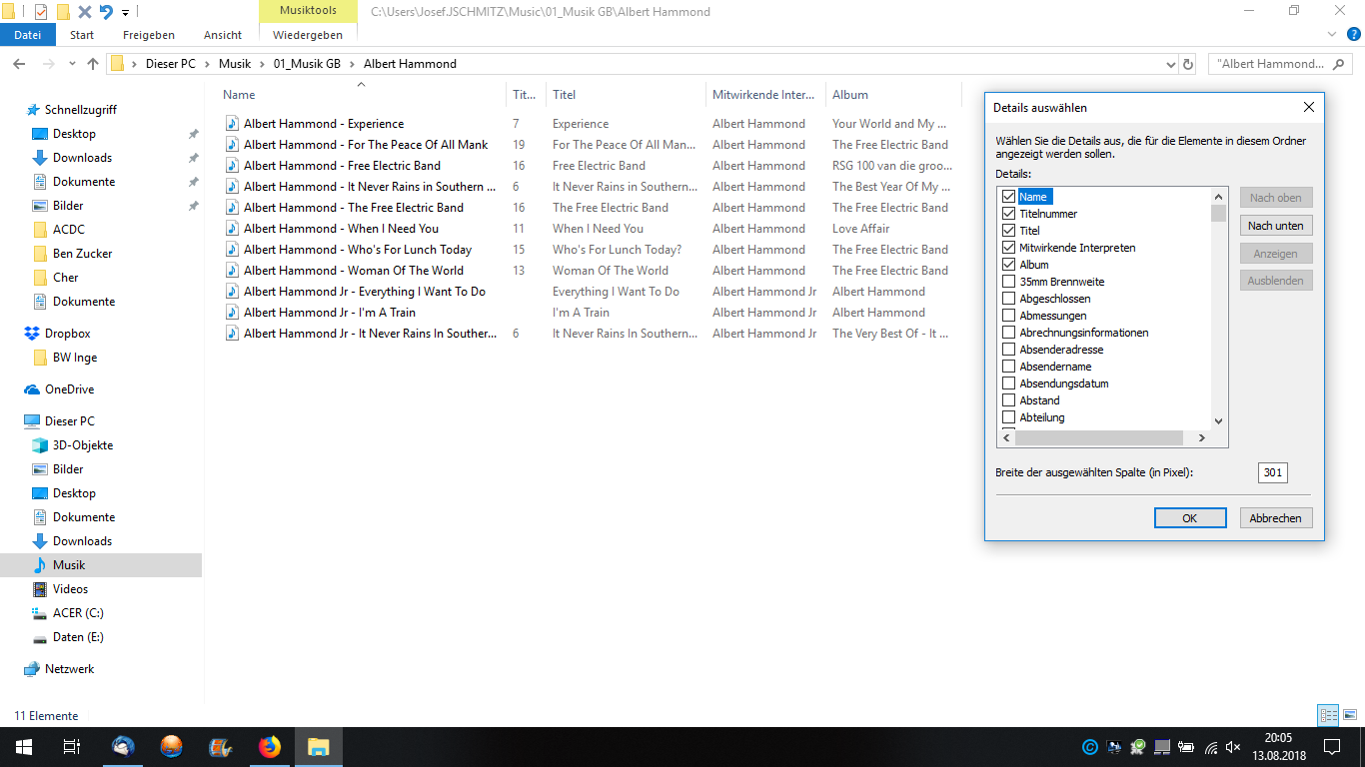
Task: Switch to large thumbnails view icon in status bar
Action: pos(1349,716)
